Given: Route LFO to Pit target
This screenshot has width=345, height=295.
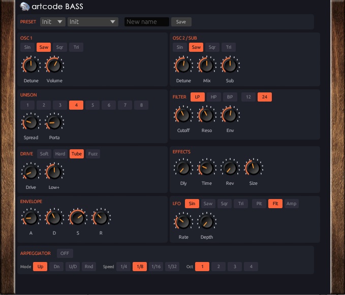Looking at the screenshot, I should click(x=259, y=204).
